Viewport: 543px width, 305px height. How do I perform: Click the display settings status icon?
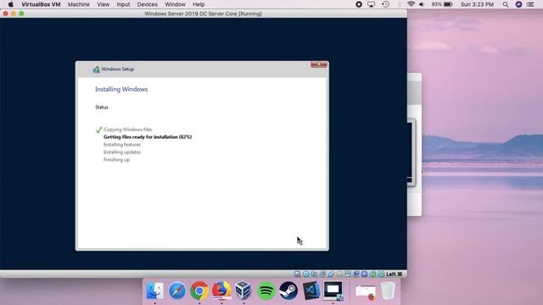pyautogui.click(x=348, y=274)
